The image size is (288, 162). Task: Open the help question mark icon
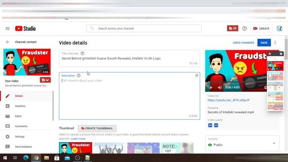244,28
